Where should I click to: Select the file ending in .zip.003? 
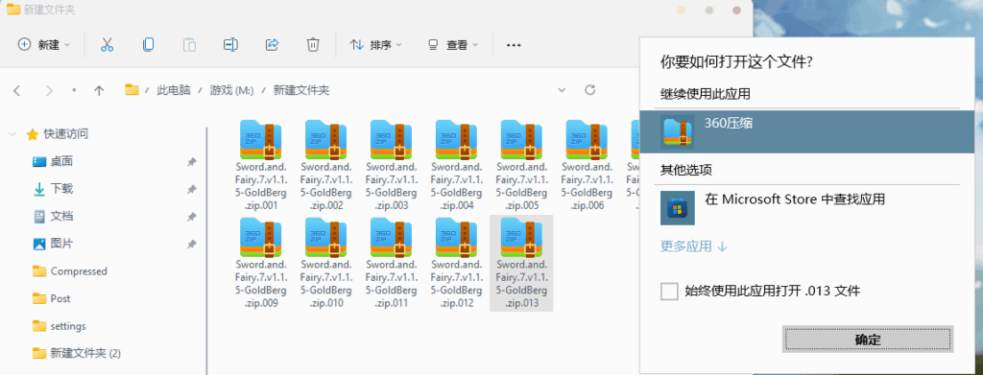coord(392,165)
